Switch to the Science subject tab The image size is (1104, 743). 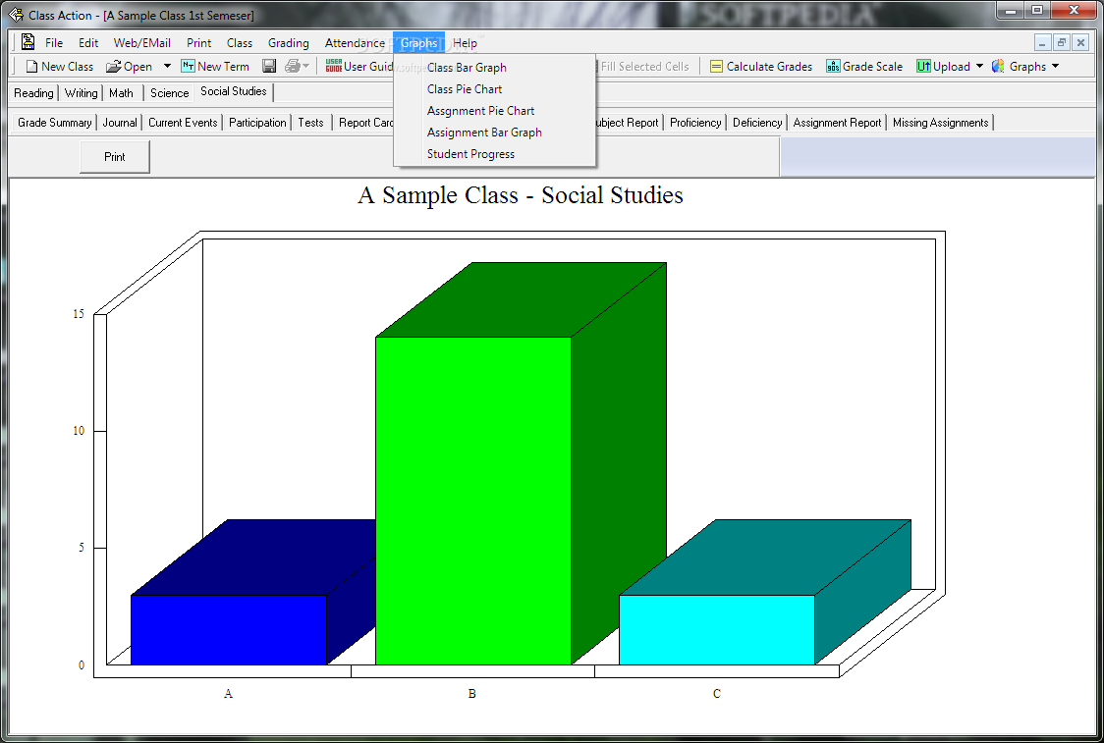tap(169, 93)
